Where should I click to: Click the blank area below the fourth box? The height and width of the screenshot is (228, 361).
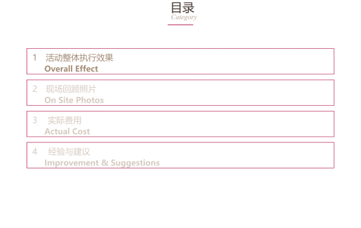click(x=180, y=198)
